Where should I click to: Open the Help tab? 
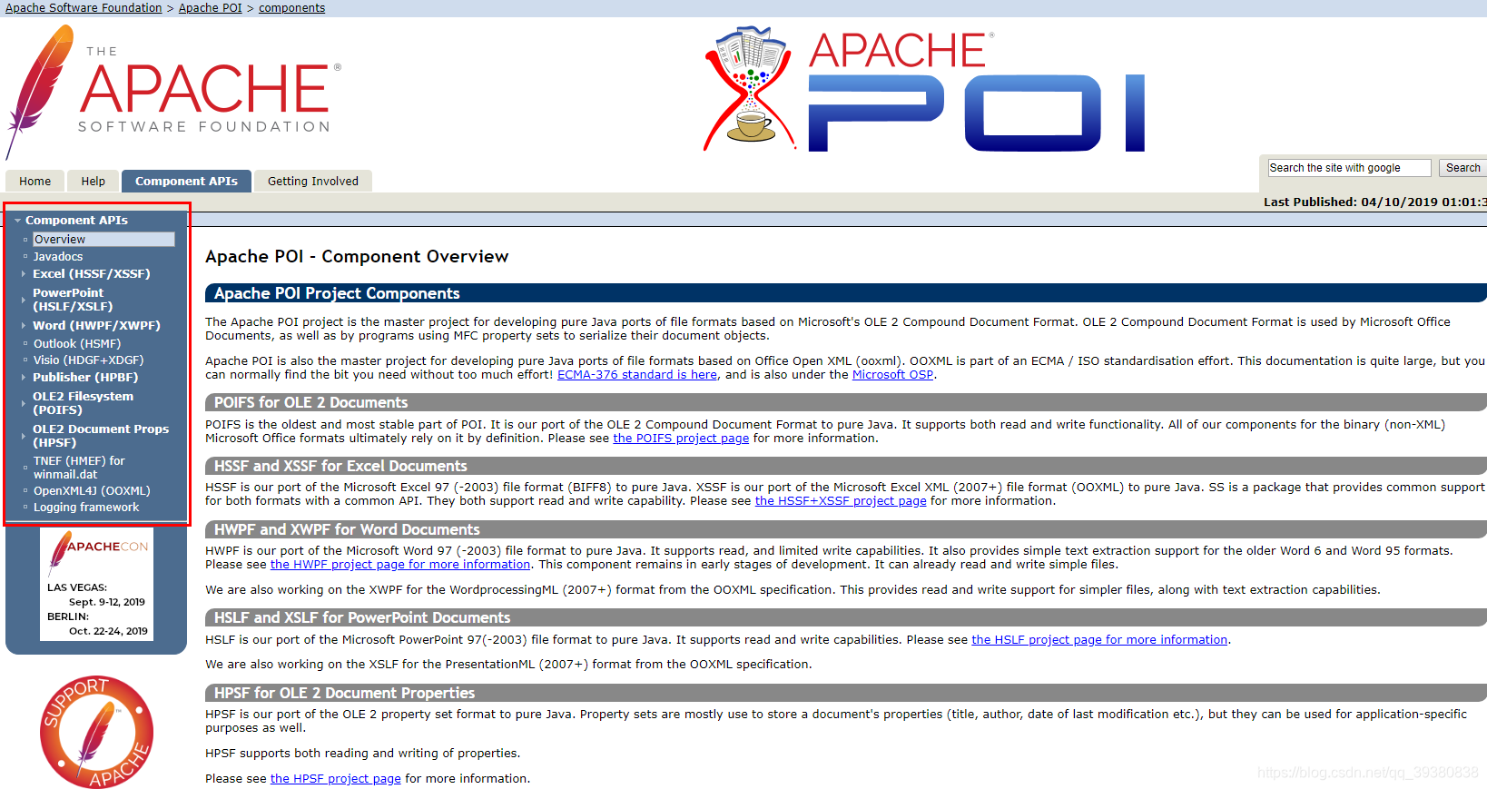pyautogui.click(x=94, y=181)
